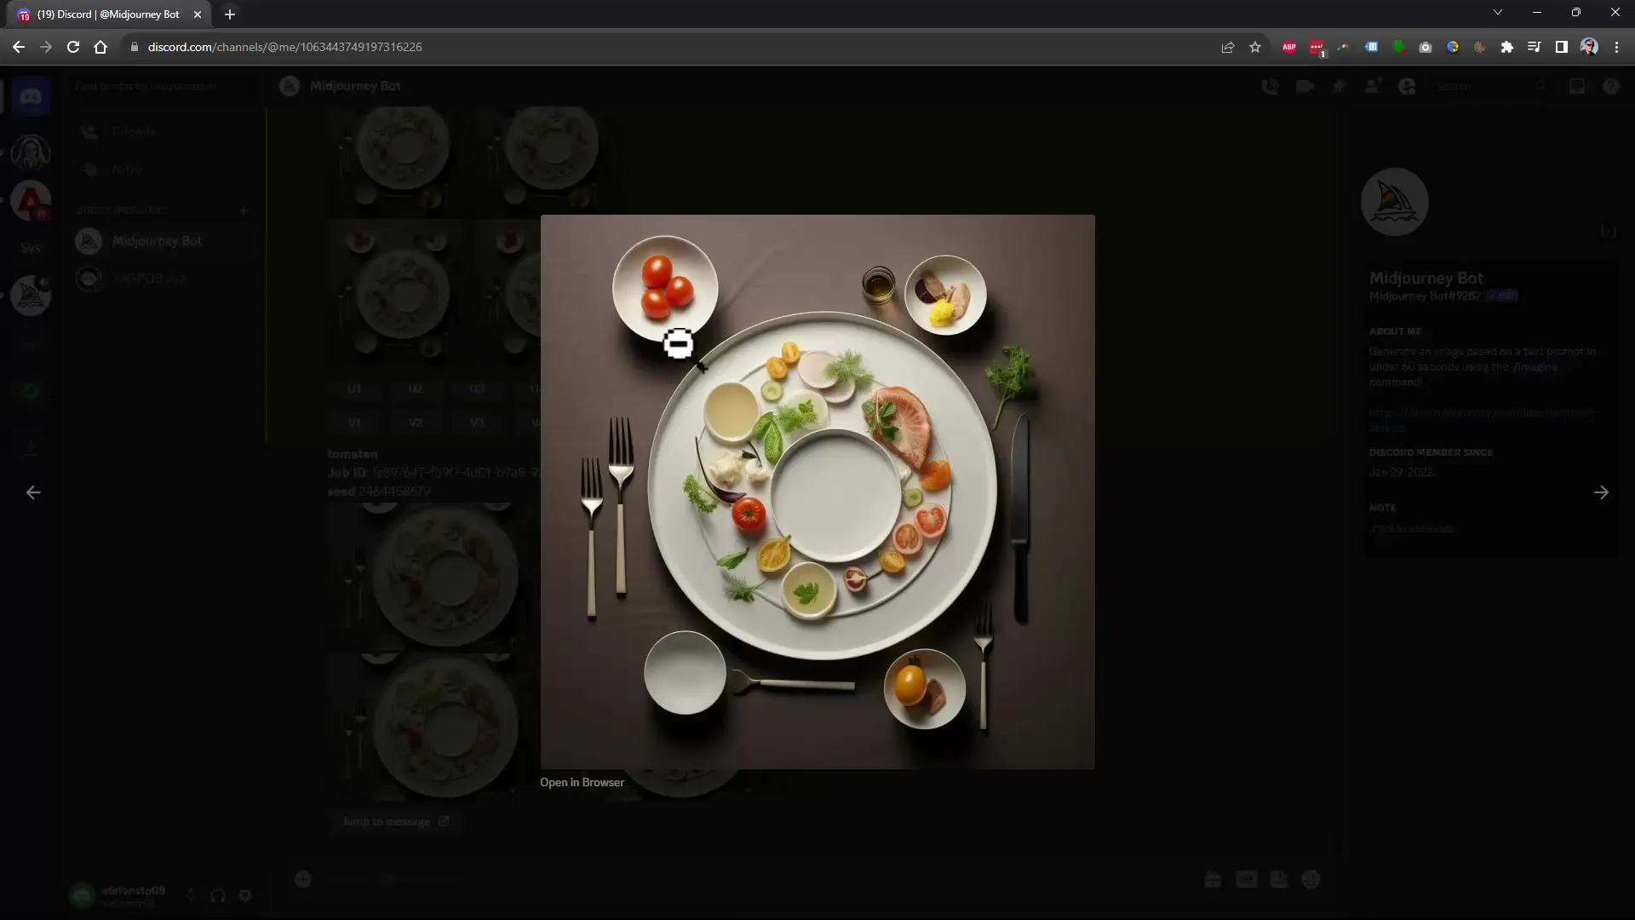Create a DM with plus icon
Image resolution: width=1635 pixels, height=920 pixels.
pyautogui.click(x=244, y=210)
